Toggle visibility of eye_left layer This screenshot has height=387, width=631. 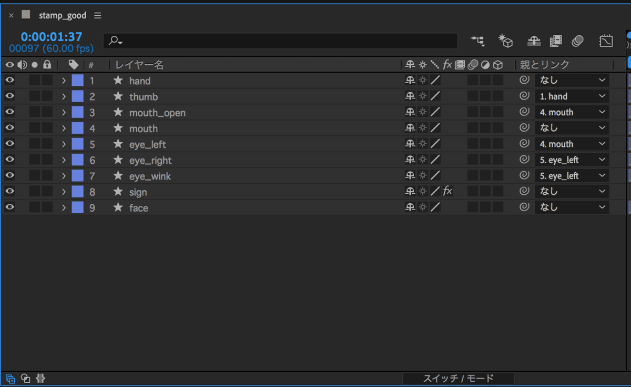[x=9, y=144]
